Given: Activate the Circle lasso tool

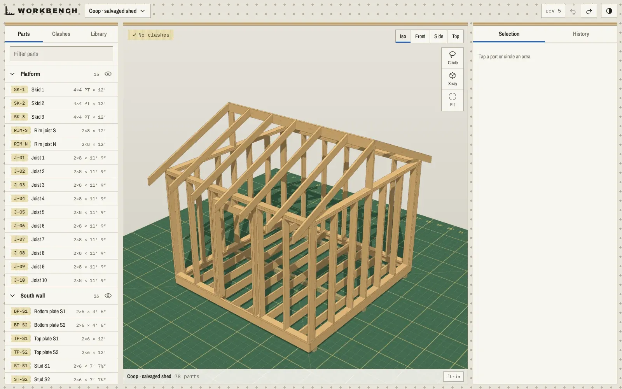Looking at the screenshot, I should pyautogui.click(x=453, y=58).
